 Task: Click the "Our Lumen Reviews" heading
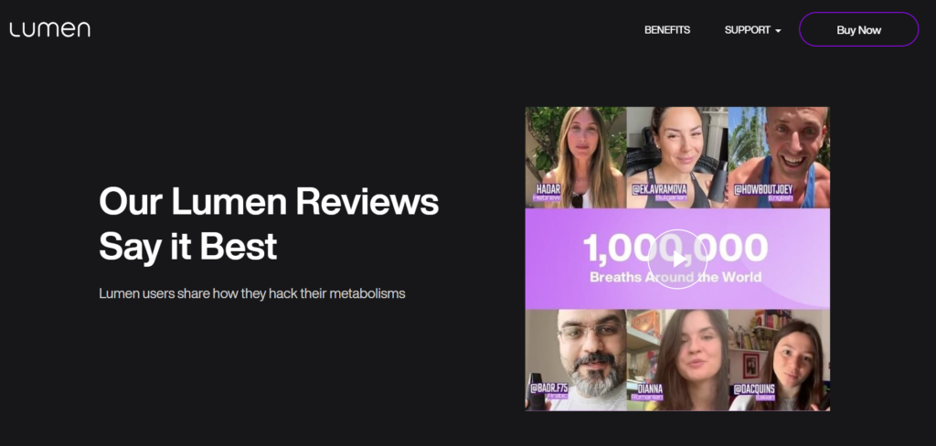pyautogui.click(x=269, y=201)
